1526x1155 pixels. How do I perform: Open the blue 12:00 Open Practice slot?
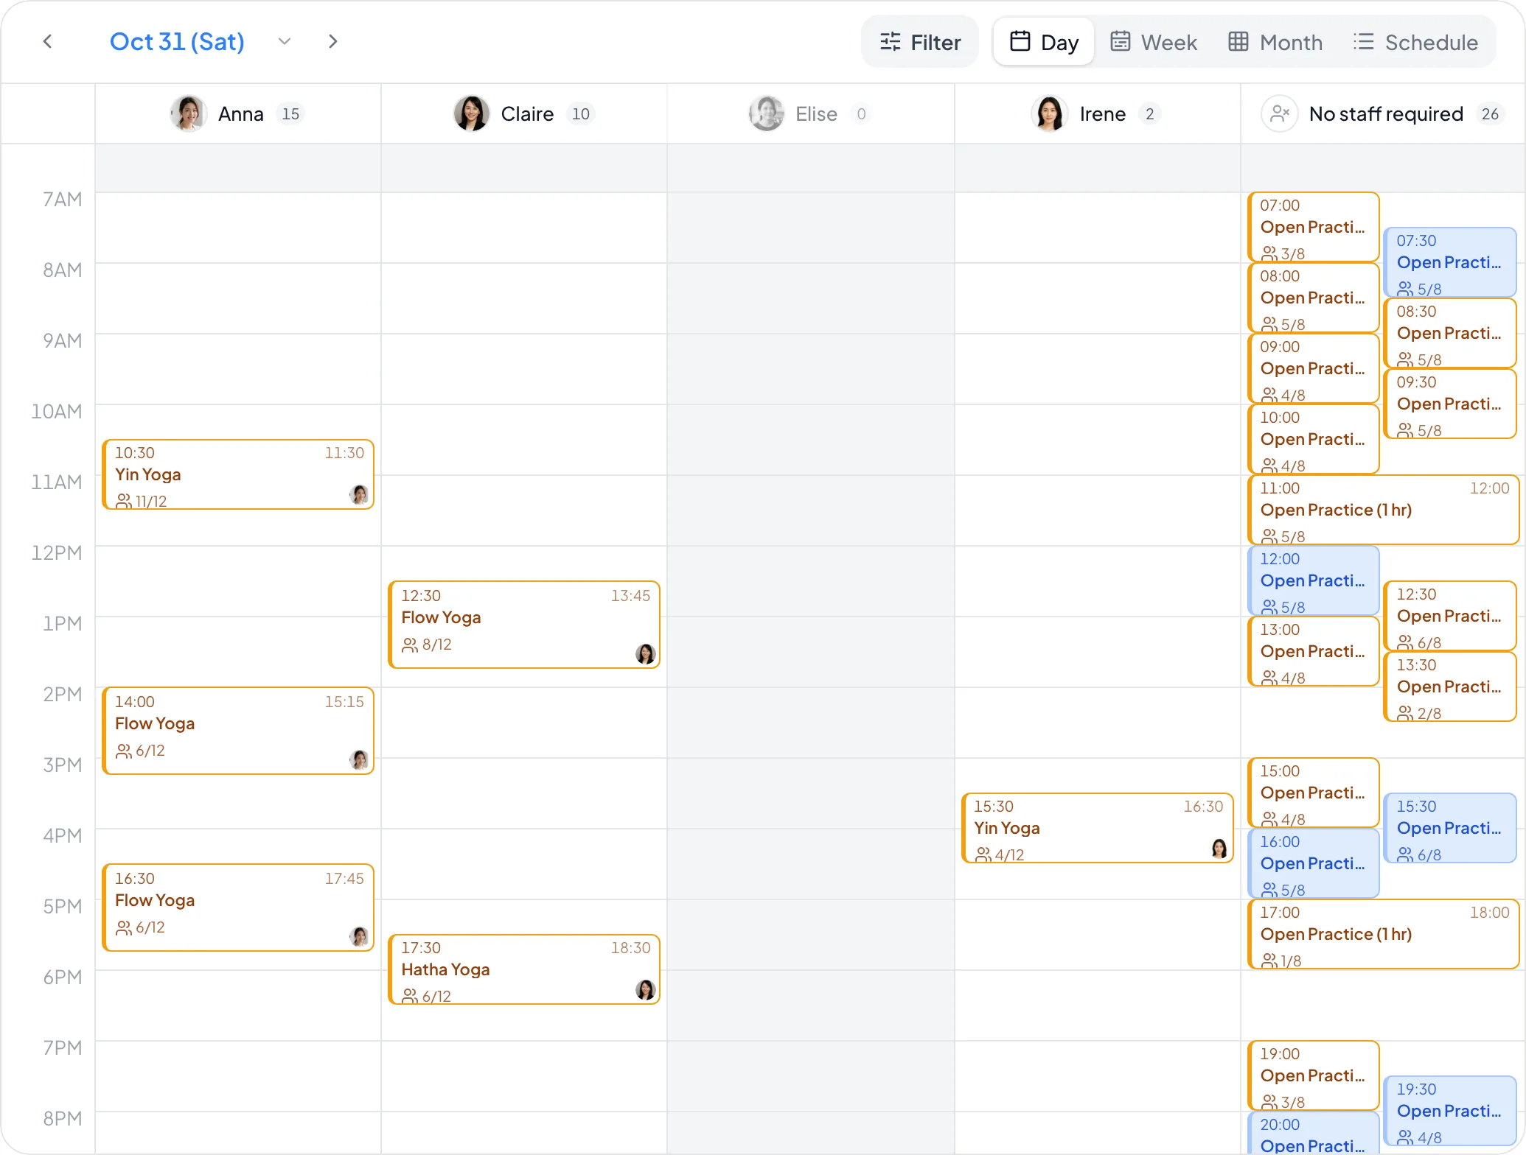click(x=1313, y=580)
